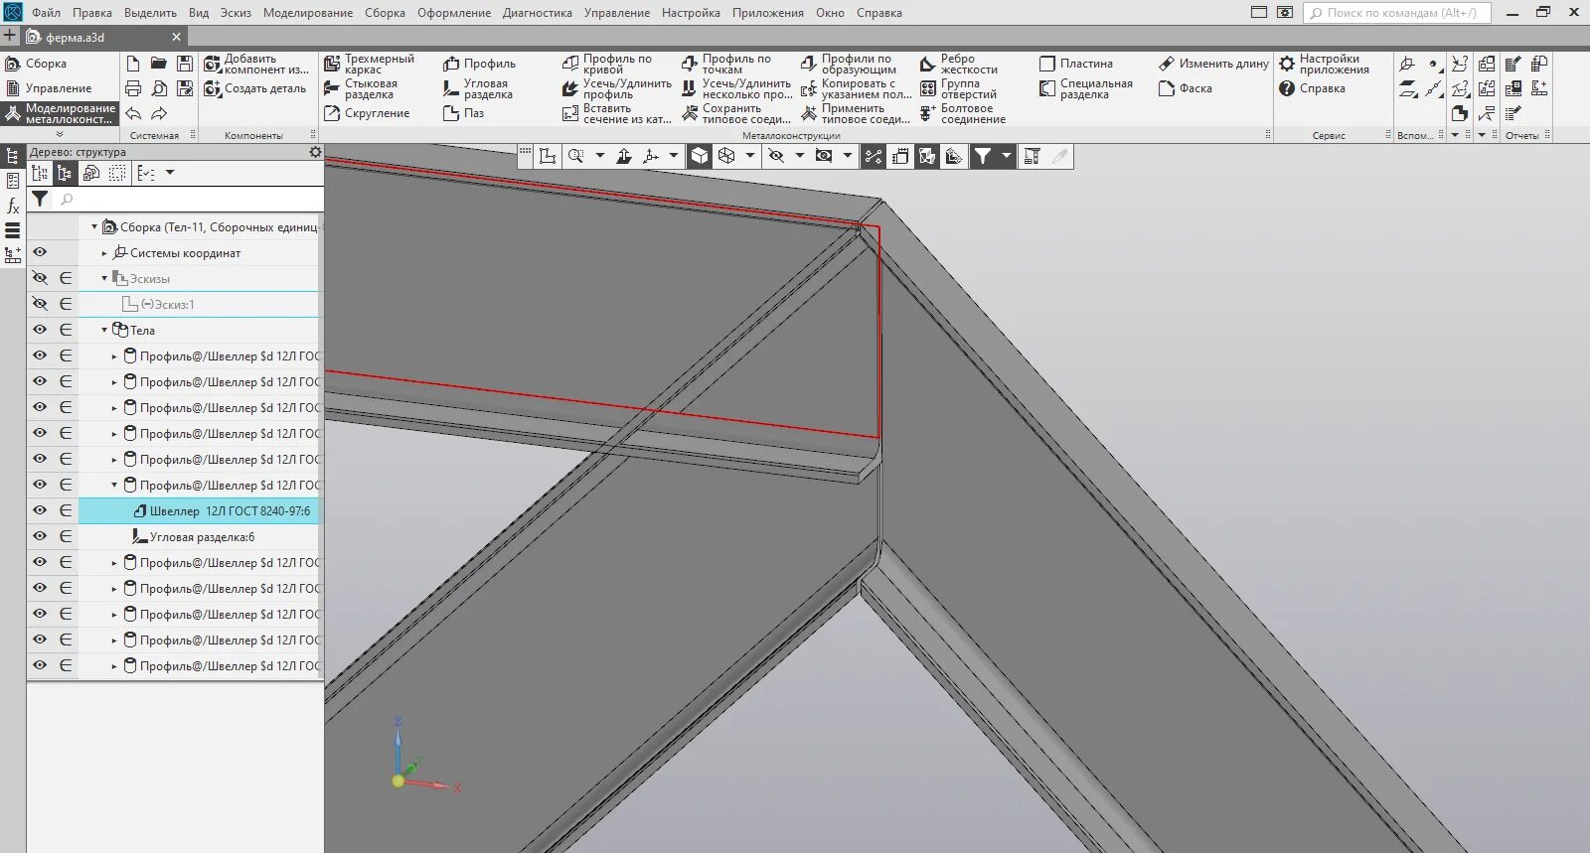Select the Управление toolbar set

[49, 88]
